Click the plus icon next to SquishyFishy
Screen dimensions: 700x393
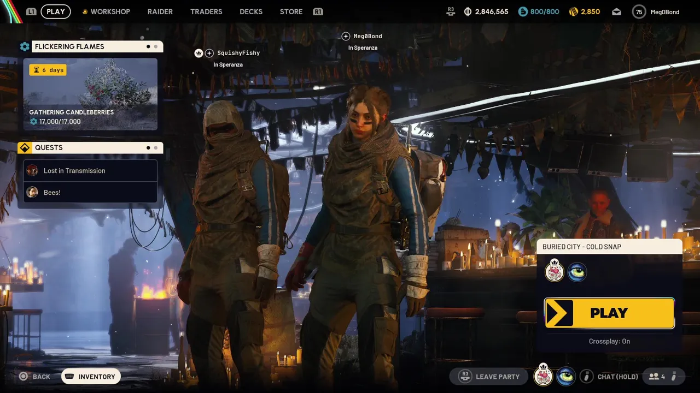[x=209, y=53]
